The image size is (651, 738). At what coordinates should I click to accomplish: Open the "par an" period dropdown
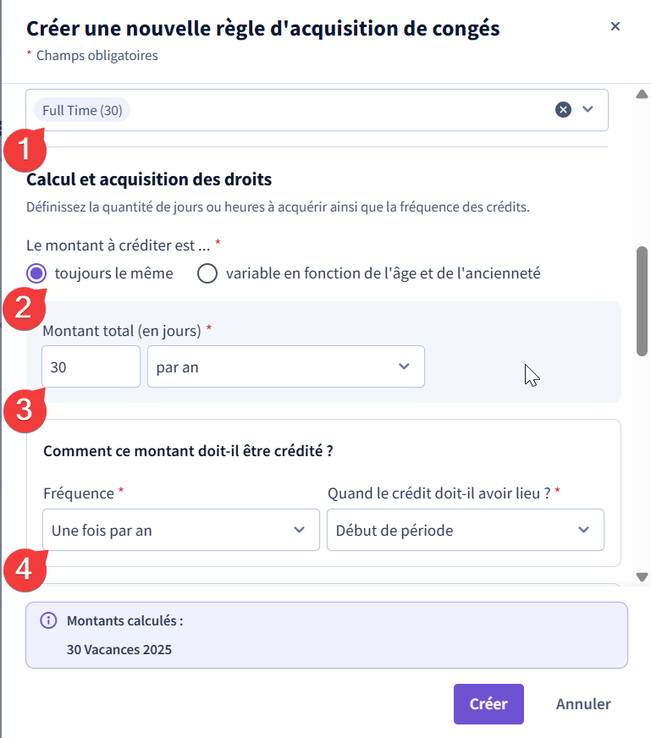tap(286, 366)
